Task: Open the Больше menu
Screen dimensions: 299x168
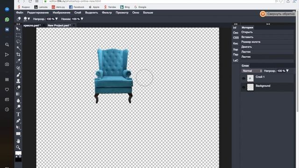Action: (148, 13)
